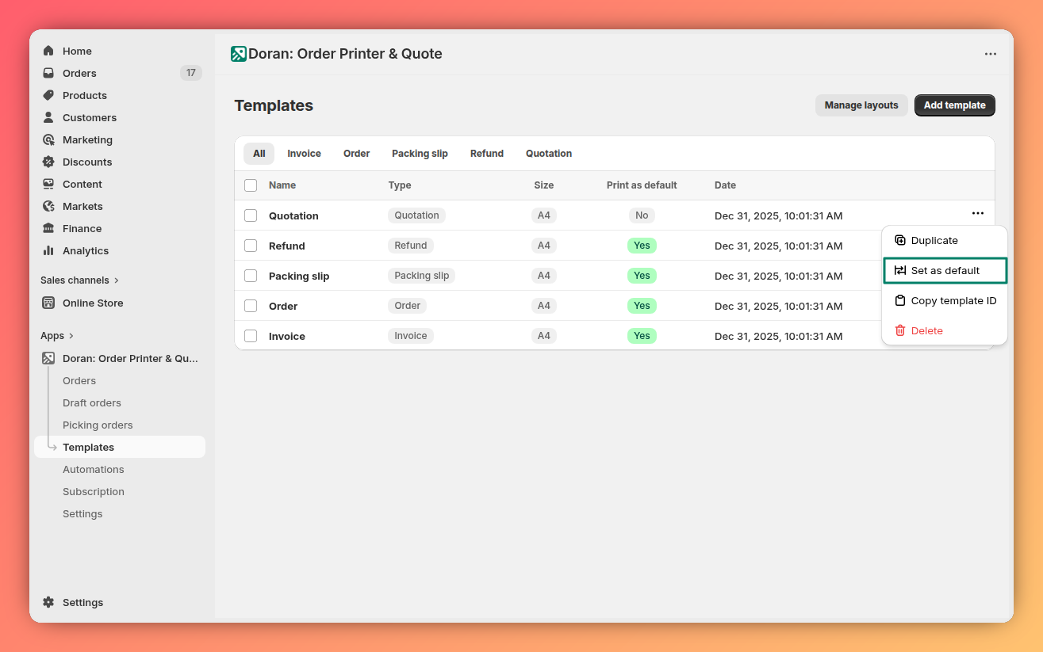Open the three-dot menu in app header
Screen dimensions: 1043x652
(991, 54)
